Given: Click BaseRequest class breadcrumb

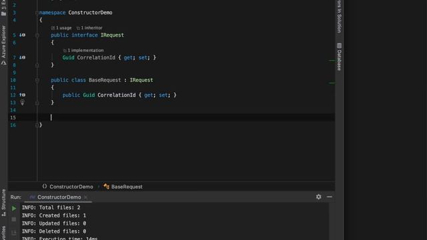Looking at the screenshot, I should click(123, 187).
